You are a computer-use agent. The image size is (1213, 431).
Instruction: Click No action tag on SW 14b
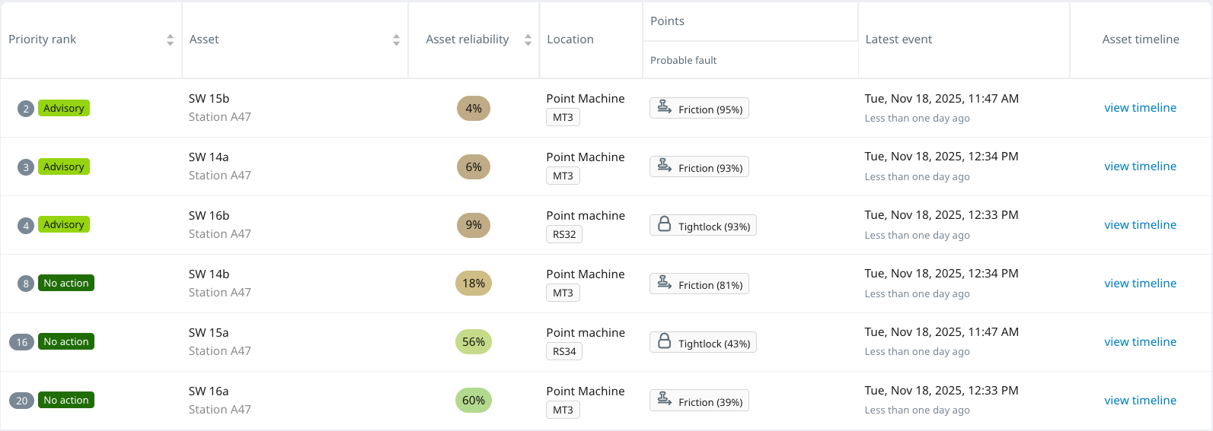tap(66, 284)
